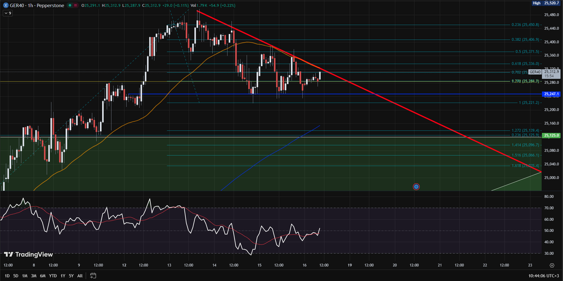Select the 1Y time range
The width and height of the screenshot is (563, 281).
point(63,276)
